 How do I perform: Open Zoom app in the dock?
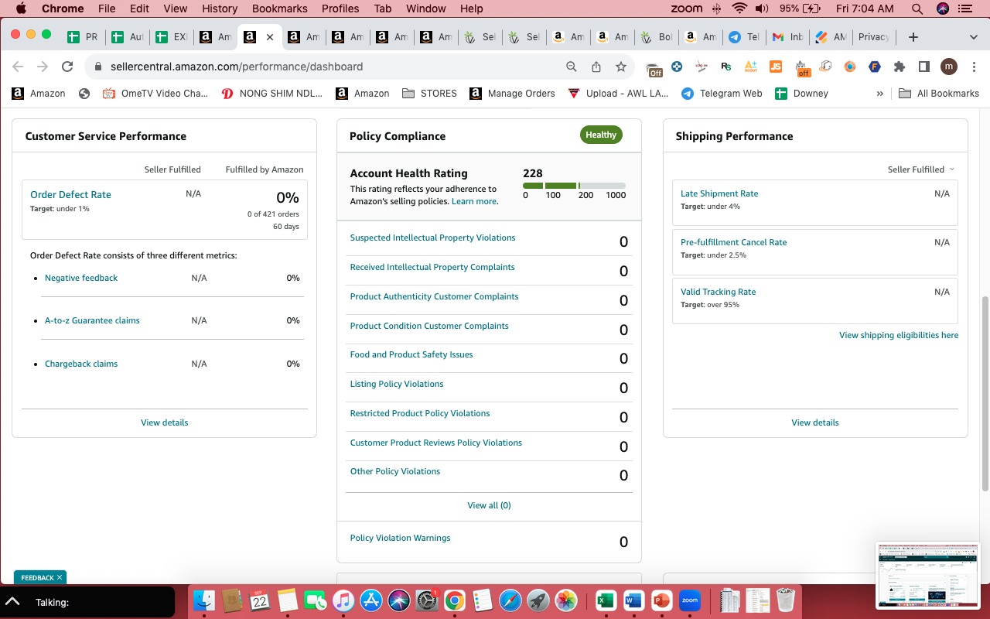click(690, 600)
